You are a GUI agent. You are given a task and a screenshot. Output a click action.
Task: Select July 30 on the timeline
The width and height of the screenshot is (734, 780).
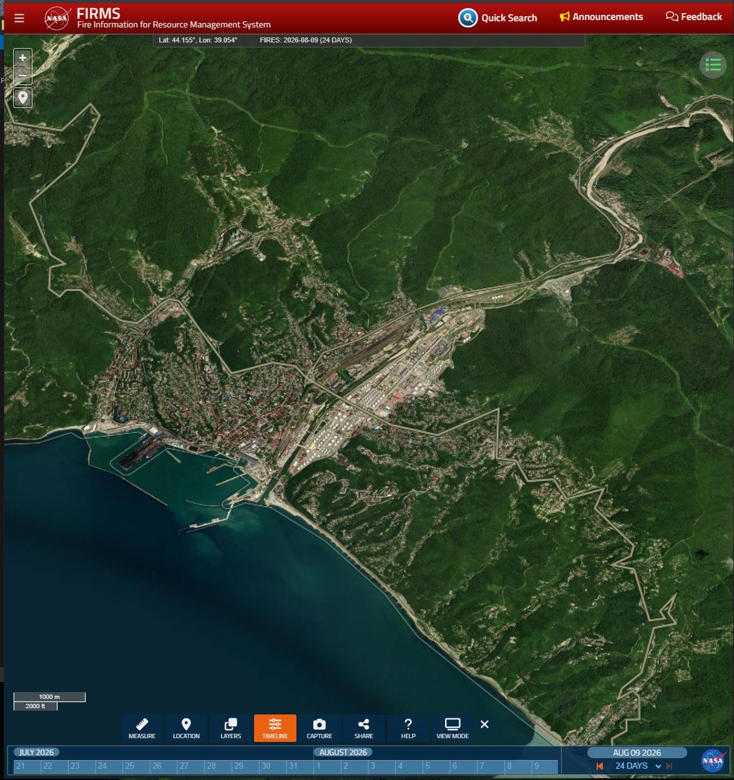[273, 766]
